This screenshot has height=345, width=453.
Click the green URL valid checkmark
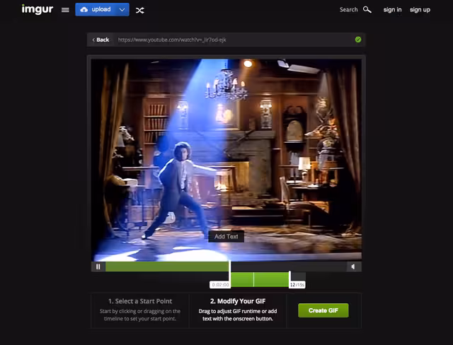(x=358, y=40)
